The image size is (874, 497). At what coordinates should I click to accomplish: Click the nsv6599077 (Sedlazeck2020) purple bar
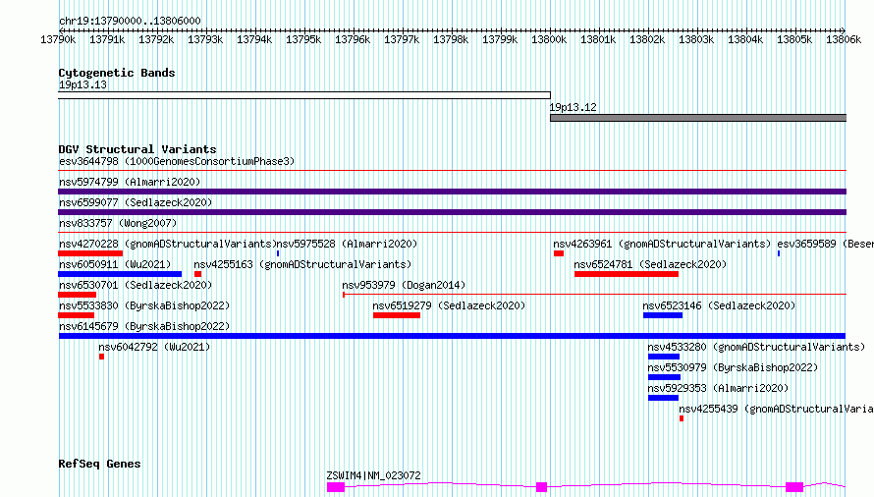[x=452, y=212]
